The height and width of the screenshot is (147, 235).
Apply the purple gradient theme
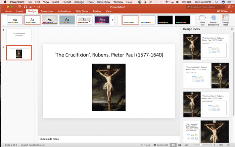[102, 20]
